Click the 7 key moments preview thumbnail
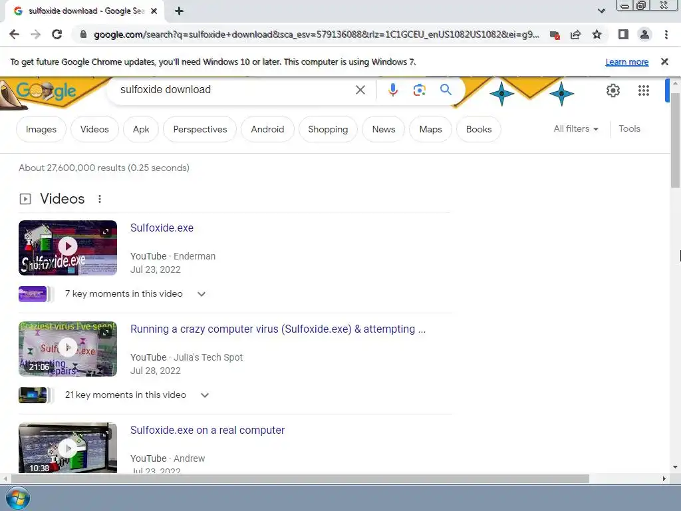Viewport: 681px width, 511px height. click(33, 293)
